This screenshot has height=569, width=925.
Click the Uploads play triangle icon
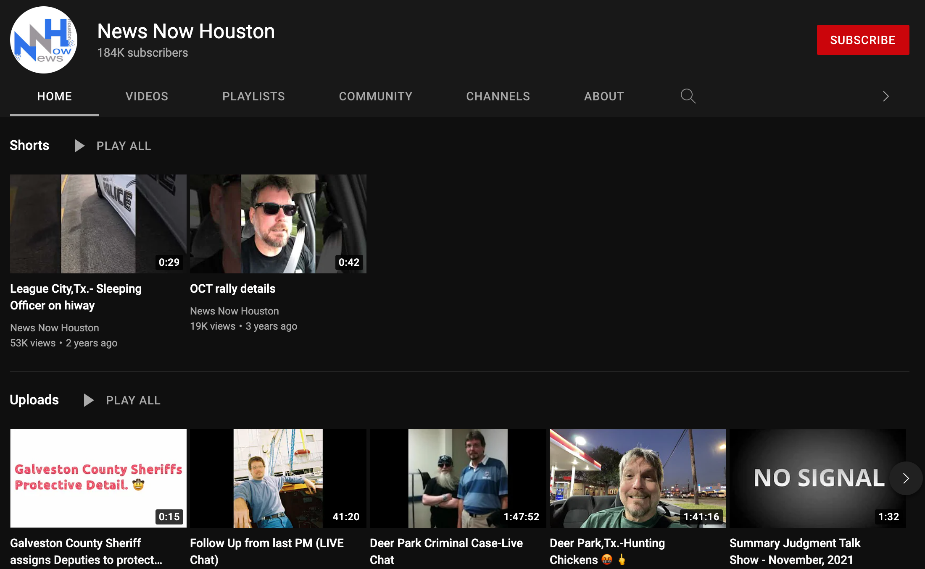(88, 400)
